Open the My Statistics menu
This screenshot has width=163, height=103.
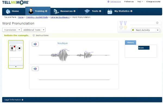coord(120,11)
